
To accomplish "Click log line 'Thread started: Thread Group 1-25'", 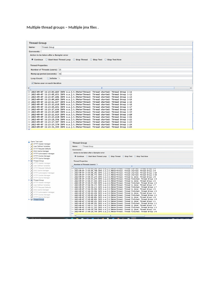I will 81,127.
